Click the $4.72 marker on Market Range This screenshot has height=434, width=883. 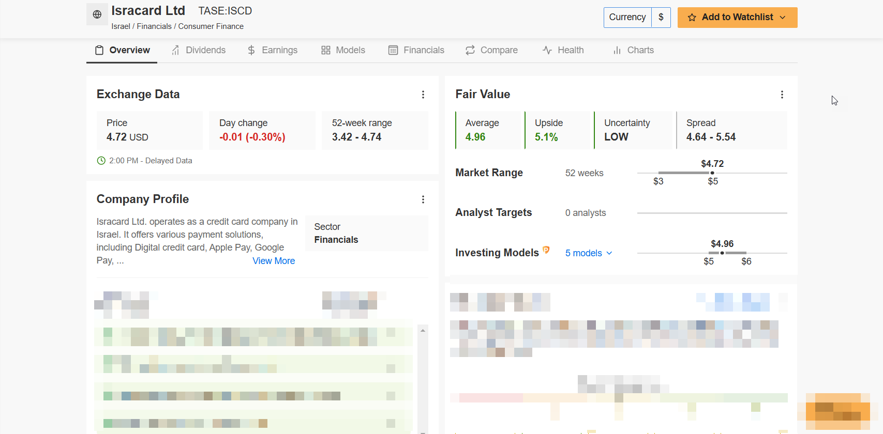tap(712, 173)
